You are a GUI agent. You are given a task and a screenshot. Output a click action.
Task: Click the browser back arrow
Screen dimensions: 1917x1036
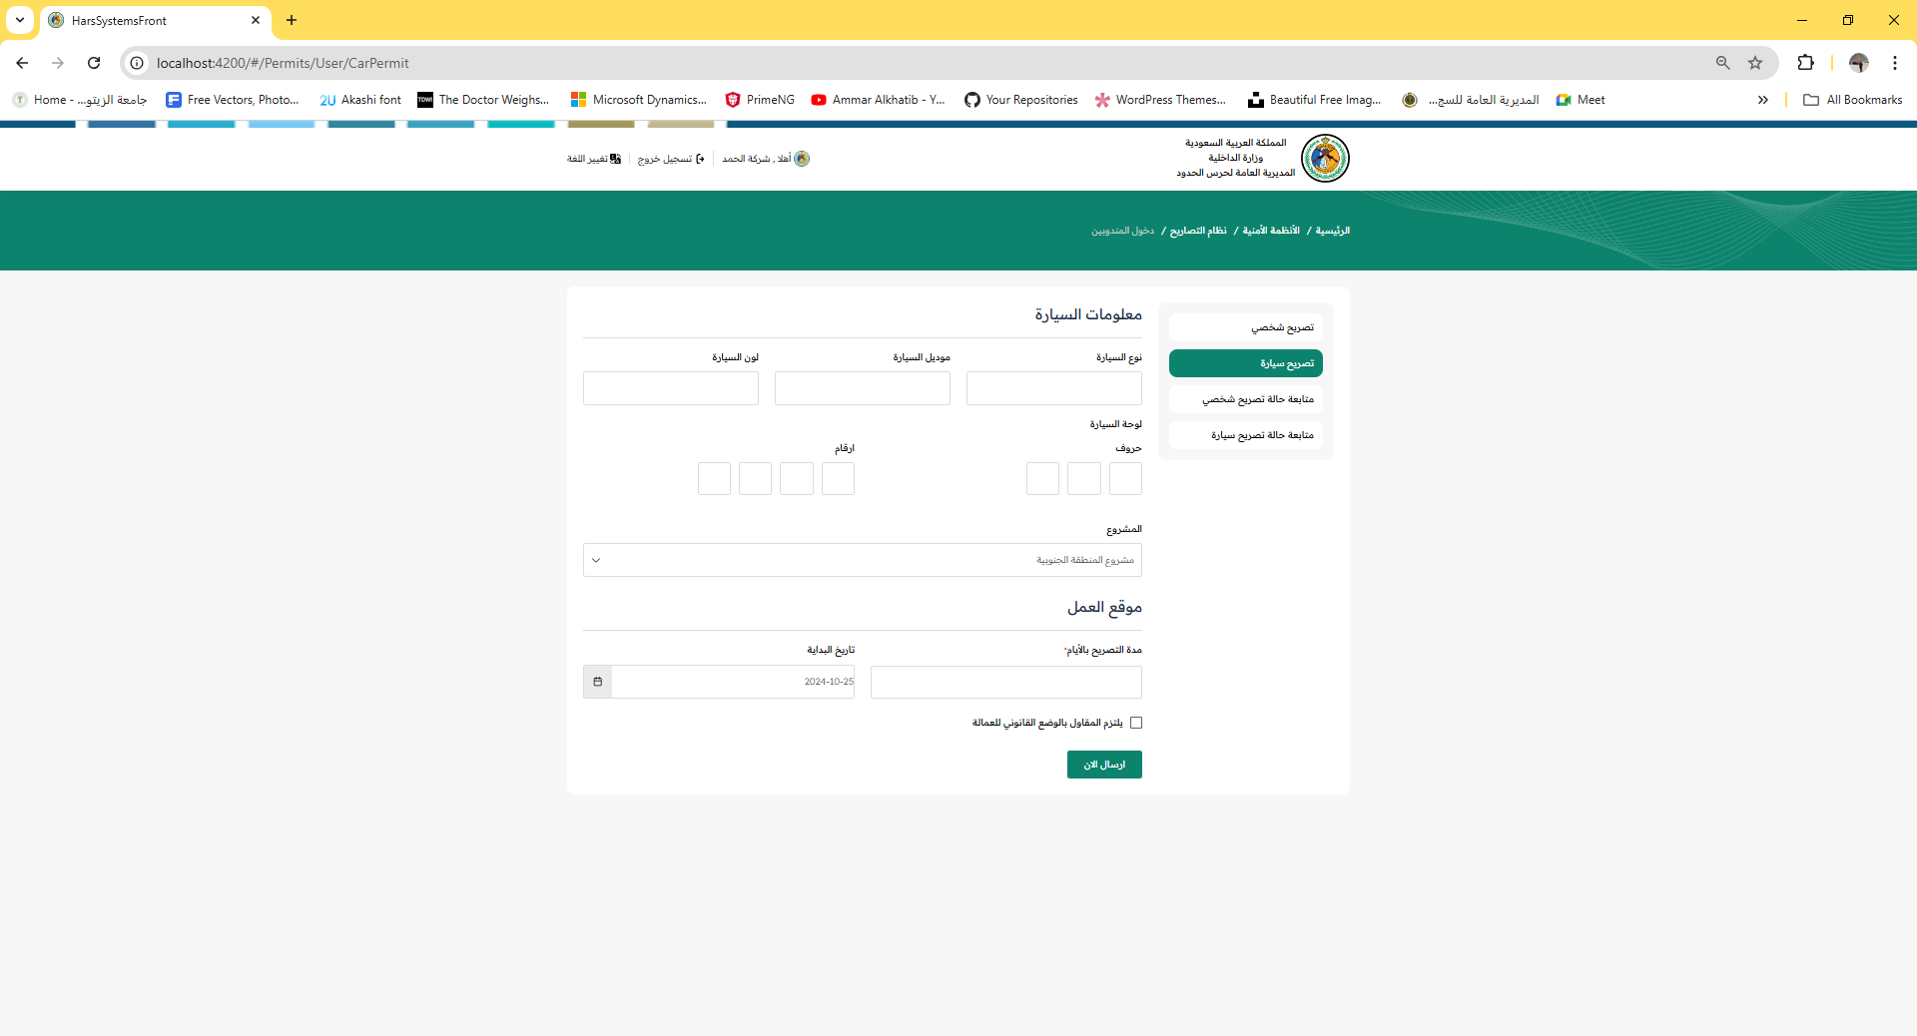tap(22, 63)
